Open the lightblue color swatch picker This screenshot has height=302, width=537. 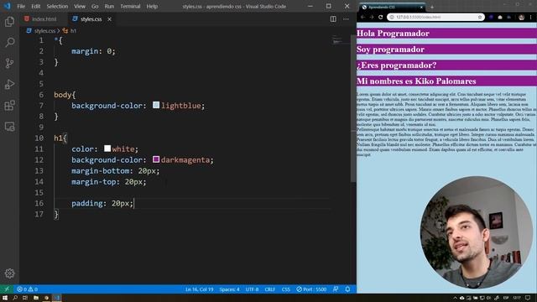pos(156,105)
